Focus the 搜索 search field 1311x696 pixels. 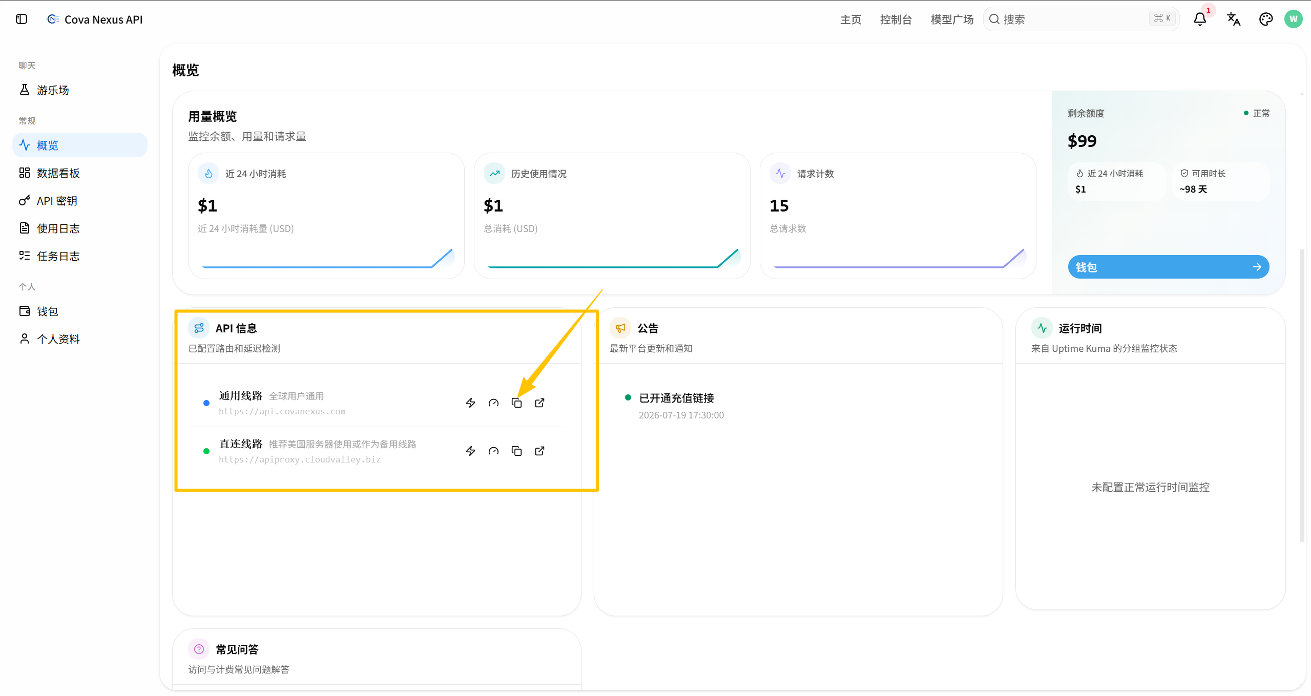(x=1081, y=19)
